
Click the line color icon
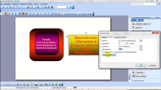pyautogui.click(x=36, y=84)
